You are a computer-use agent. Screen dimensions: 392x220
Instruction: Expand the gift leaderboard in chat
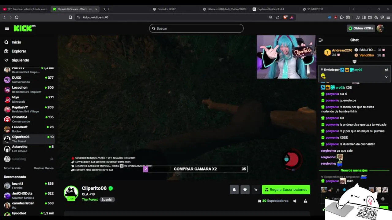354,61
